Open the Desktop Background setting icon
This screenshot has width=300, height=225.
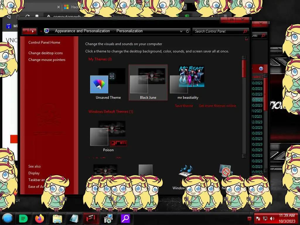pos(105,169)
